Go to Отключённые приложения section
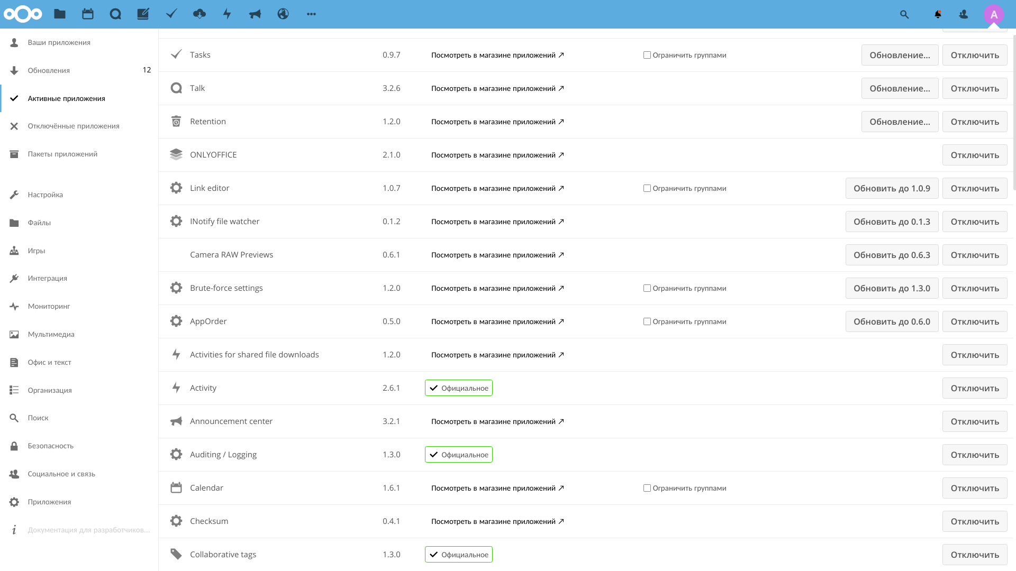 74,126
